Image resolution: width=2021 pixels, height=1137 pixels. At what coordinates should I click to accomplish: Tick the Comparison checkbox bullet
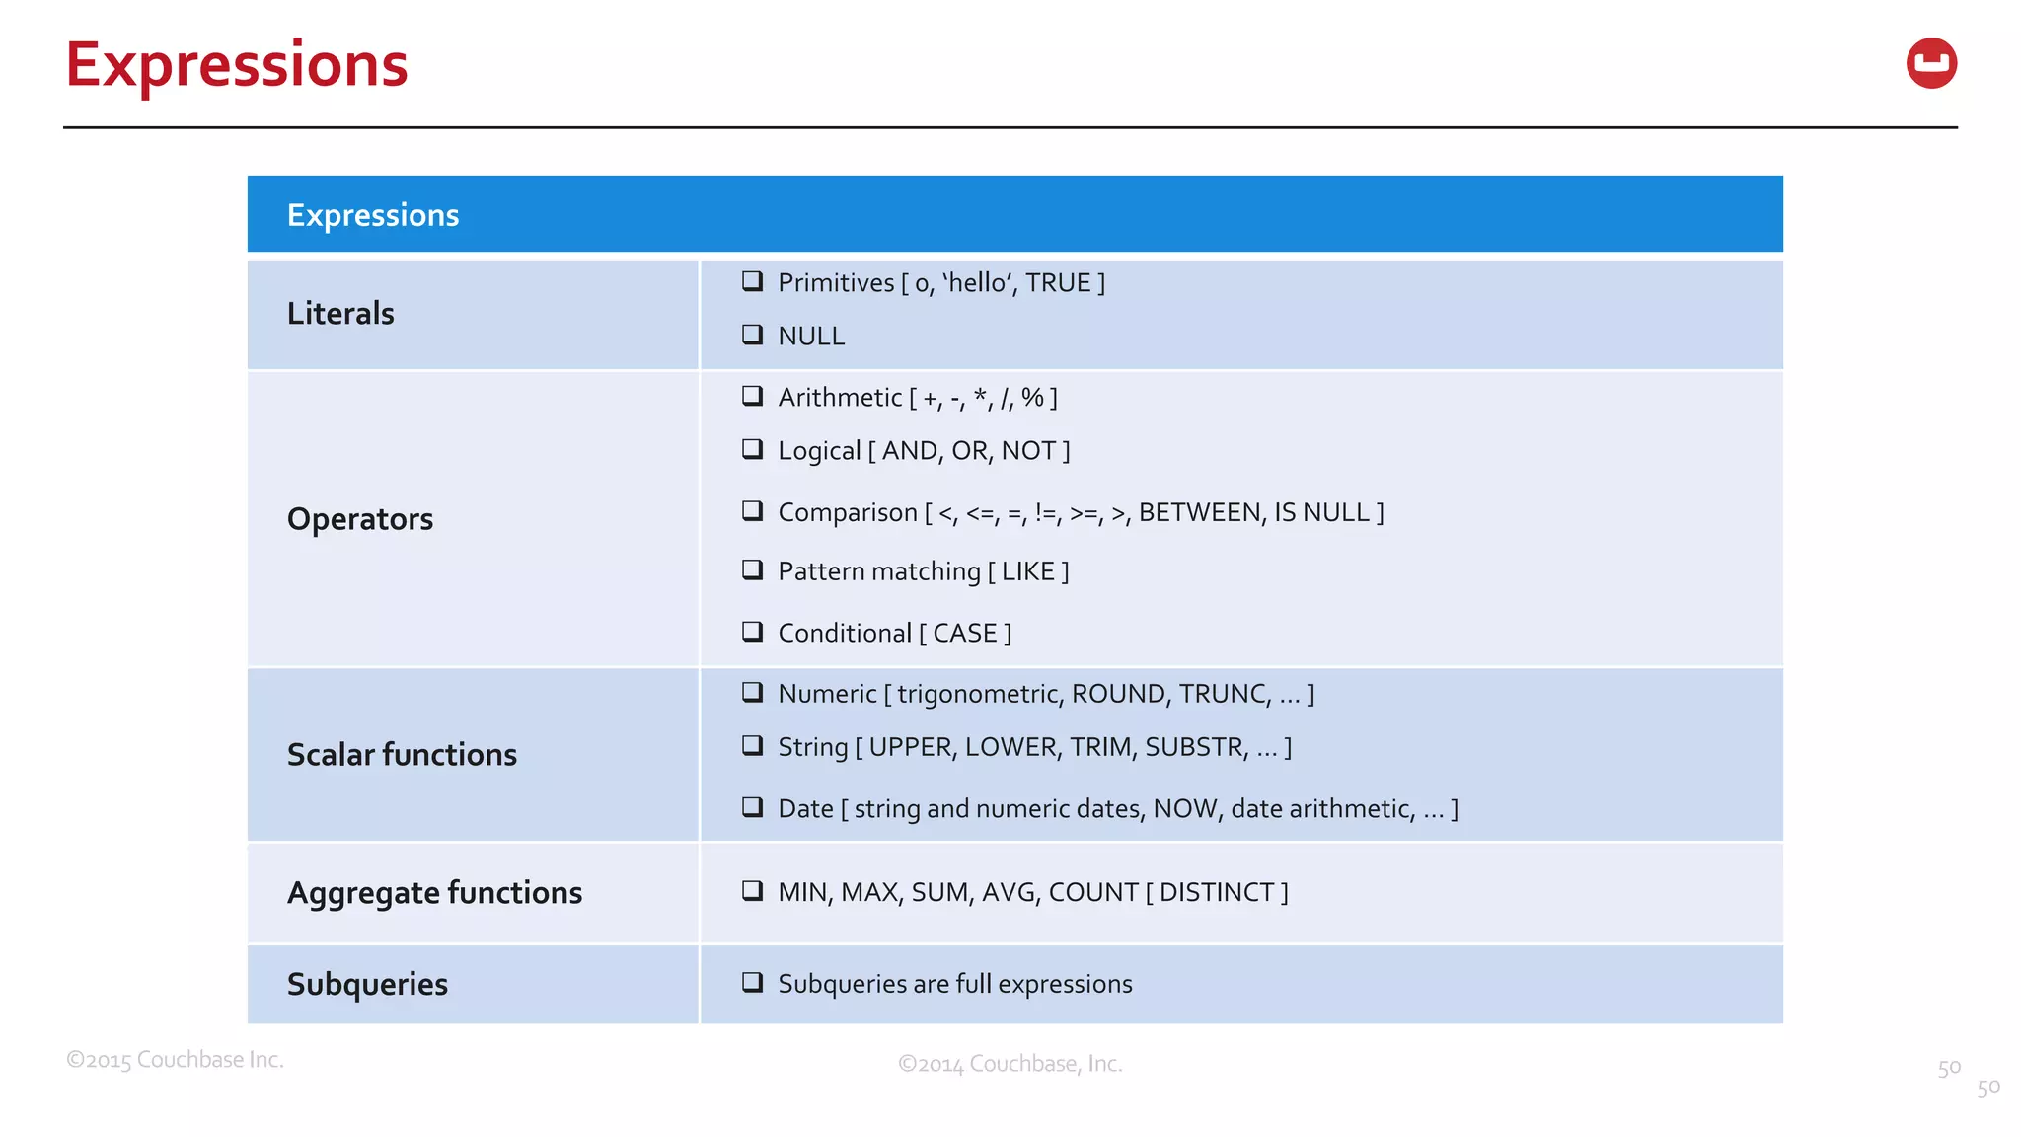pyautogui.click(x=753, y=510)
